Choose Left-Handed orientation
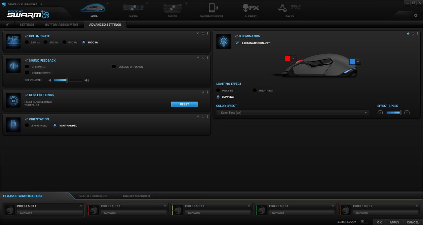This screenshot has width=423, height=225. (27, 125)
